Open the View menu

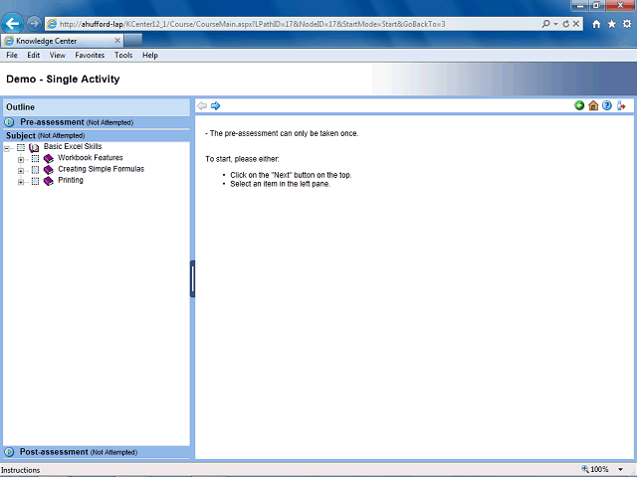click(58, 56)
